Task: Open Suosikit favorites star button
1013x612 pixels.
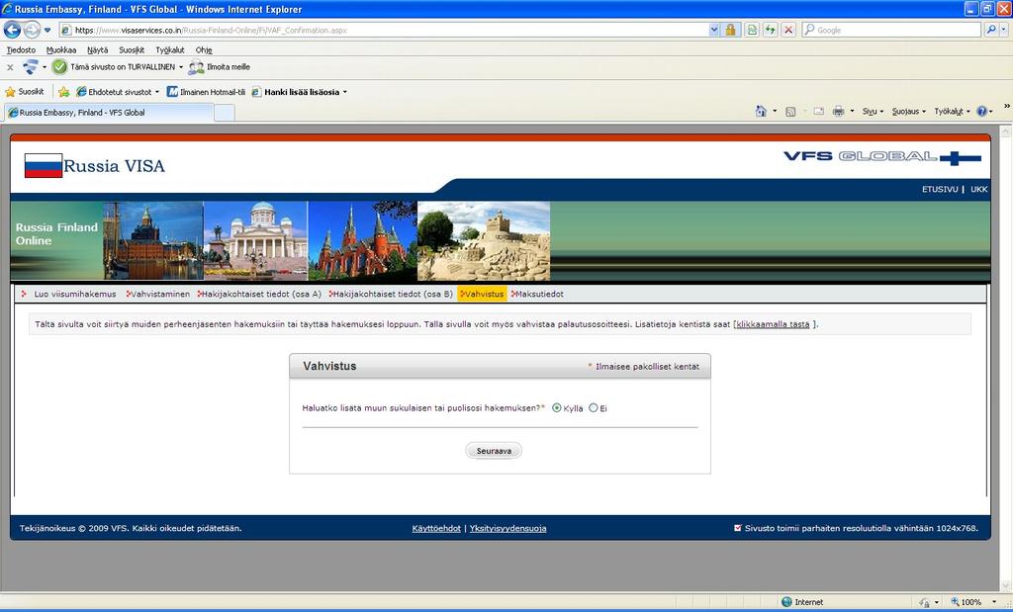Action: [25, 92]
